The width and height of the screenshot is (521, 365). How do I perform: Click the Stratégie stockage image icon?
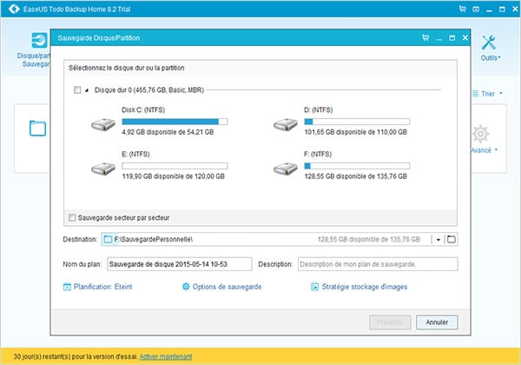coord(314,287)
